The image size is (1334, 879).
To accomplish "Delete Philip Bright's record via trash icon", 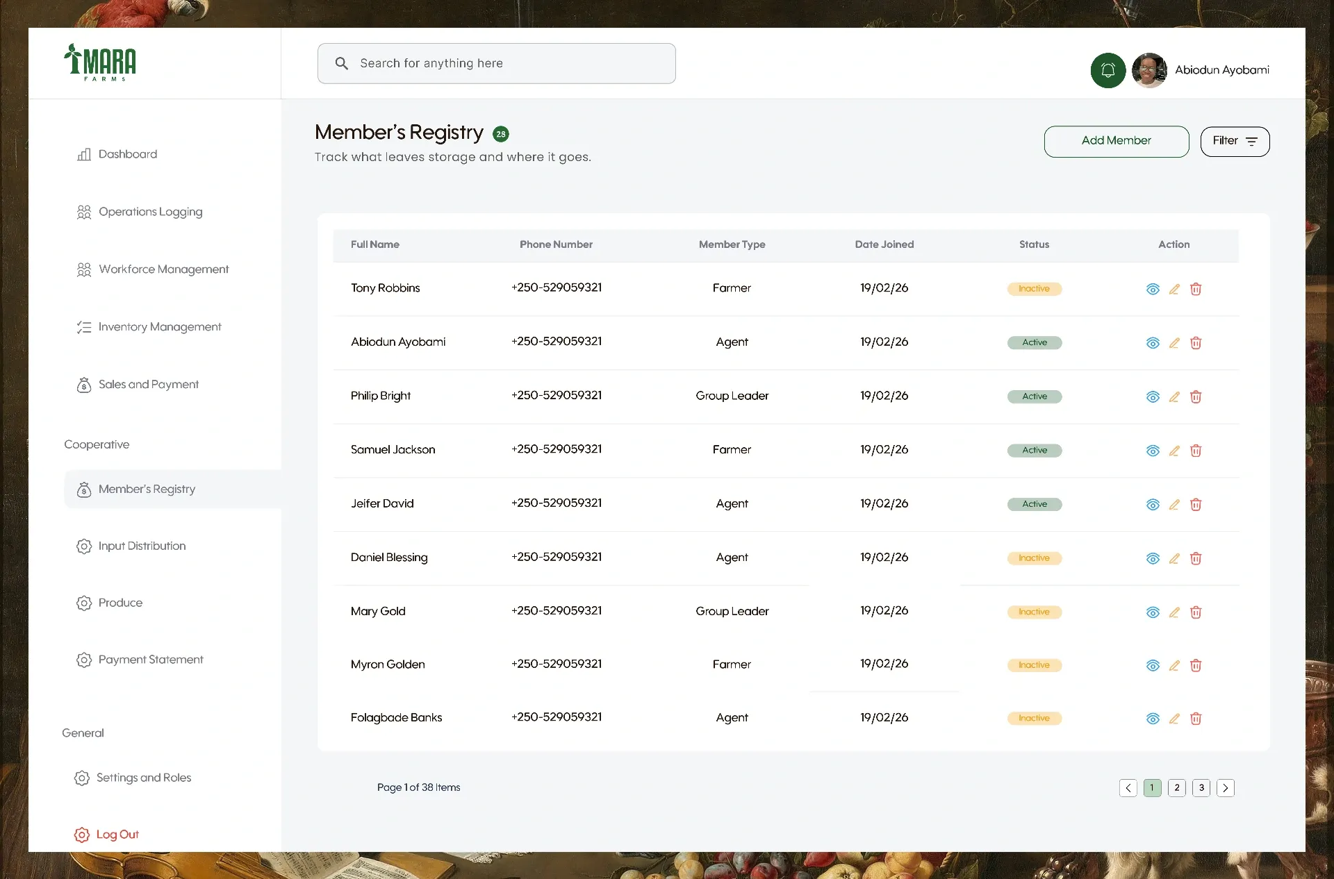I will [1196, 396].
